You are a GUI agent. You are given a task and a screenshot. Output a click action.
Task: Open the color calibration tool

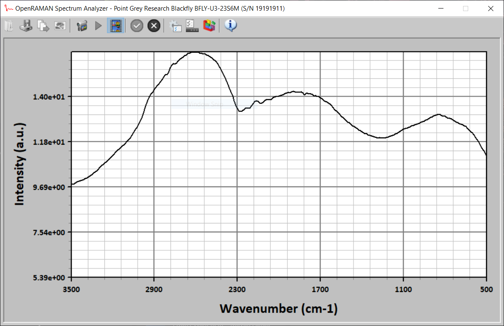pyautogui.click(x=209, y=26)
